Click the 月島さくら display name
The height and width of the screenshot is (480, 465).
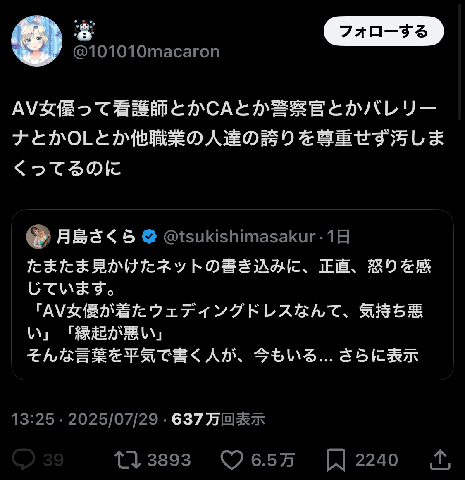click(96, 236)
